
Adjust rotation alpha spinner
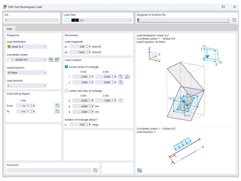(87, 125)
